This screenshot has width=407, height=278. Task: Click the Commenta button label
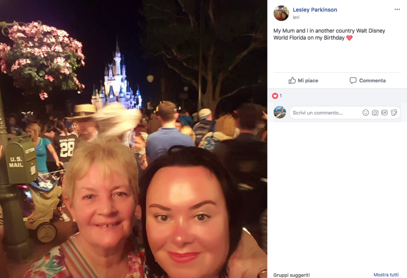pos(372,81)
